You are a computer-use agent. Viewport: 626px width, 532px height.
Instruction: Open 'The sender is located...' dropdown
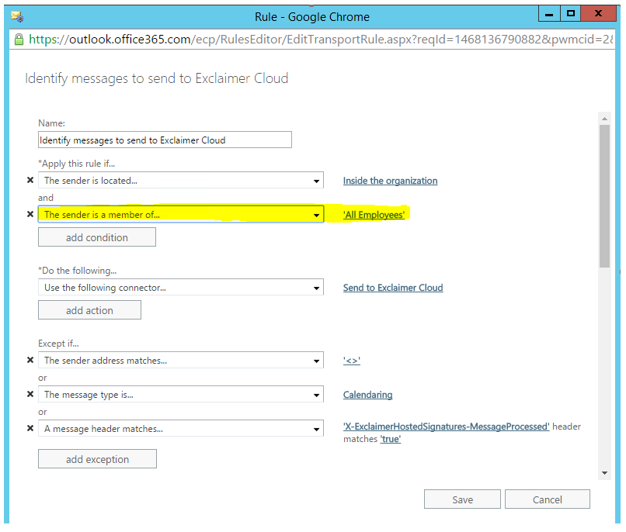[x=180, y=181]
